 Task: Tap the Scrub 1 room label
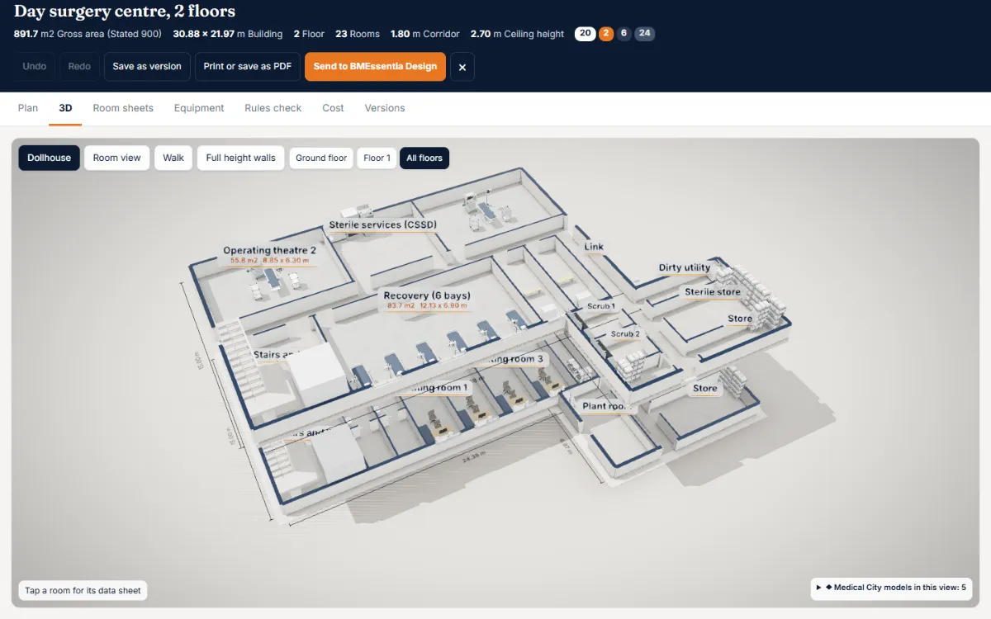[x=601, y=306]
